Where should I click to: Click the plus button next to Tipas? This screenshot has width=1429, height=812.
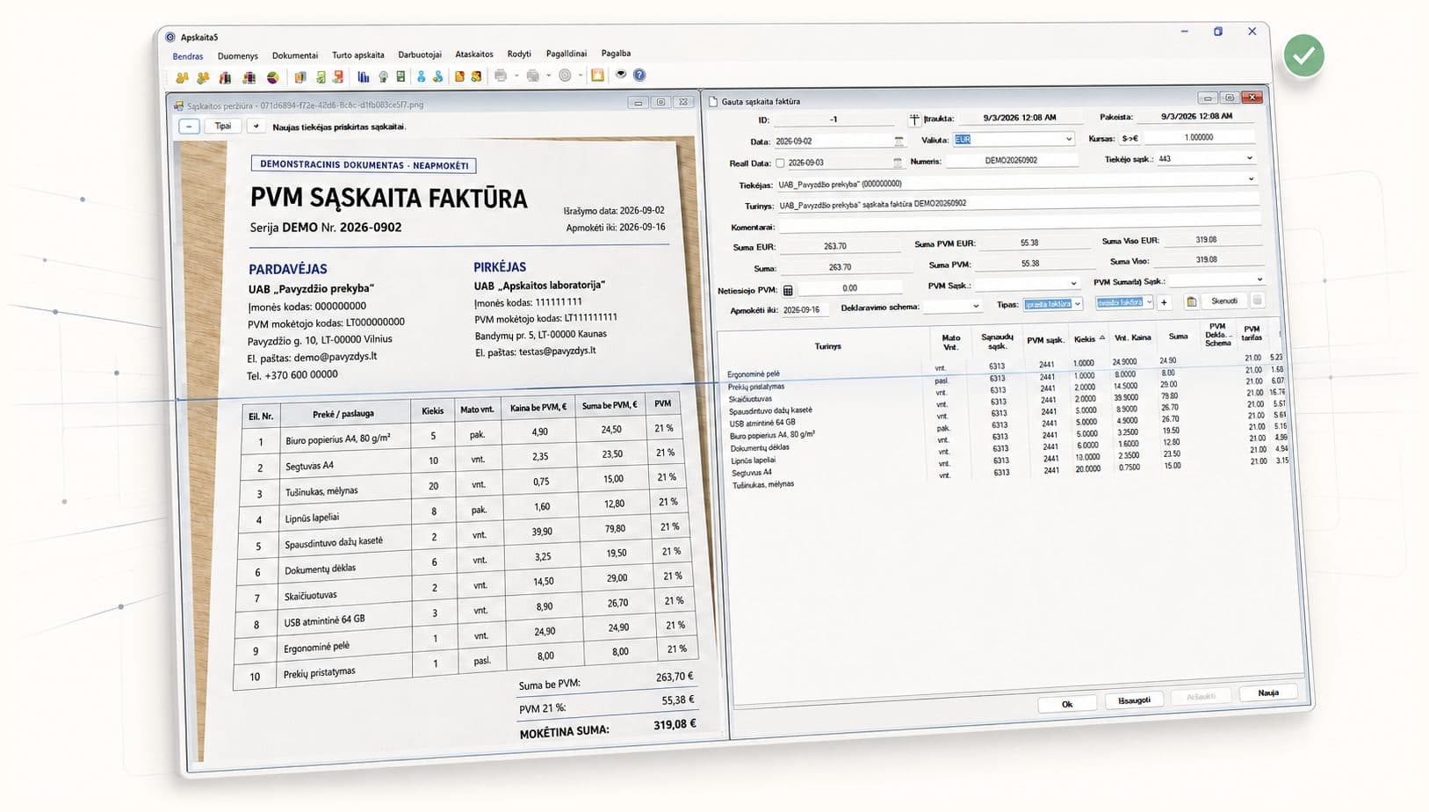click(x=1164, y=302)
